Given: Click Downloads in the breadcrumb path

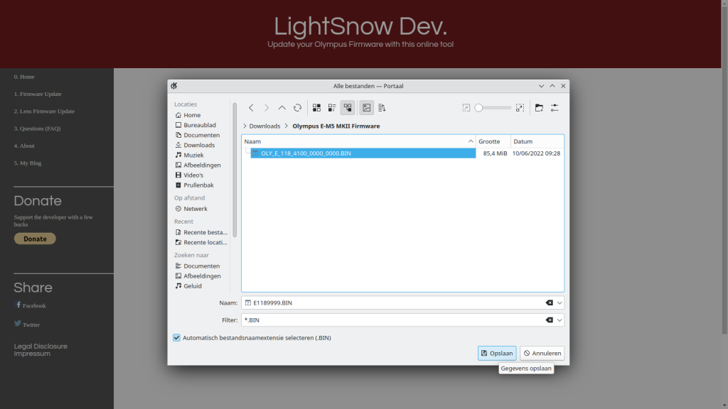Looking at the screenshot, I should coord(264,126).
